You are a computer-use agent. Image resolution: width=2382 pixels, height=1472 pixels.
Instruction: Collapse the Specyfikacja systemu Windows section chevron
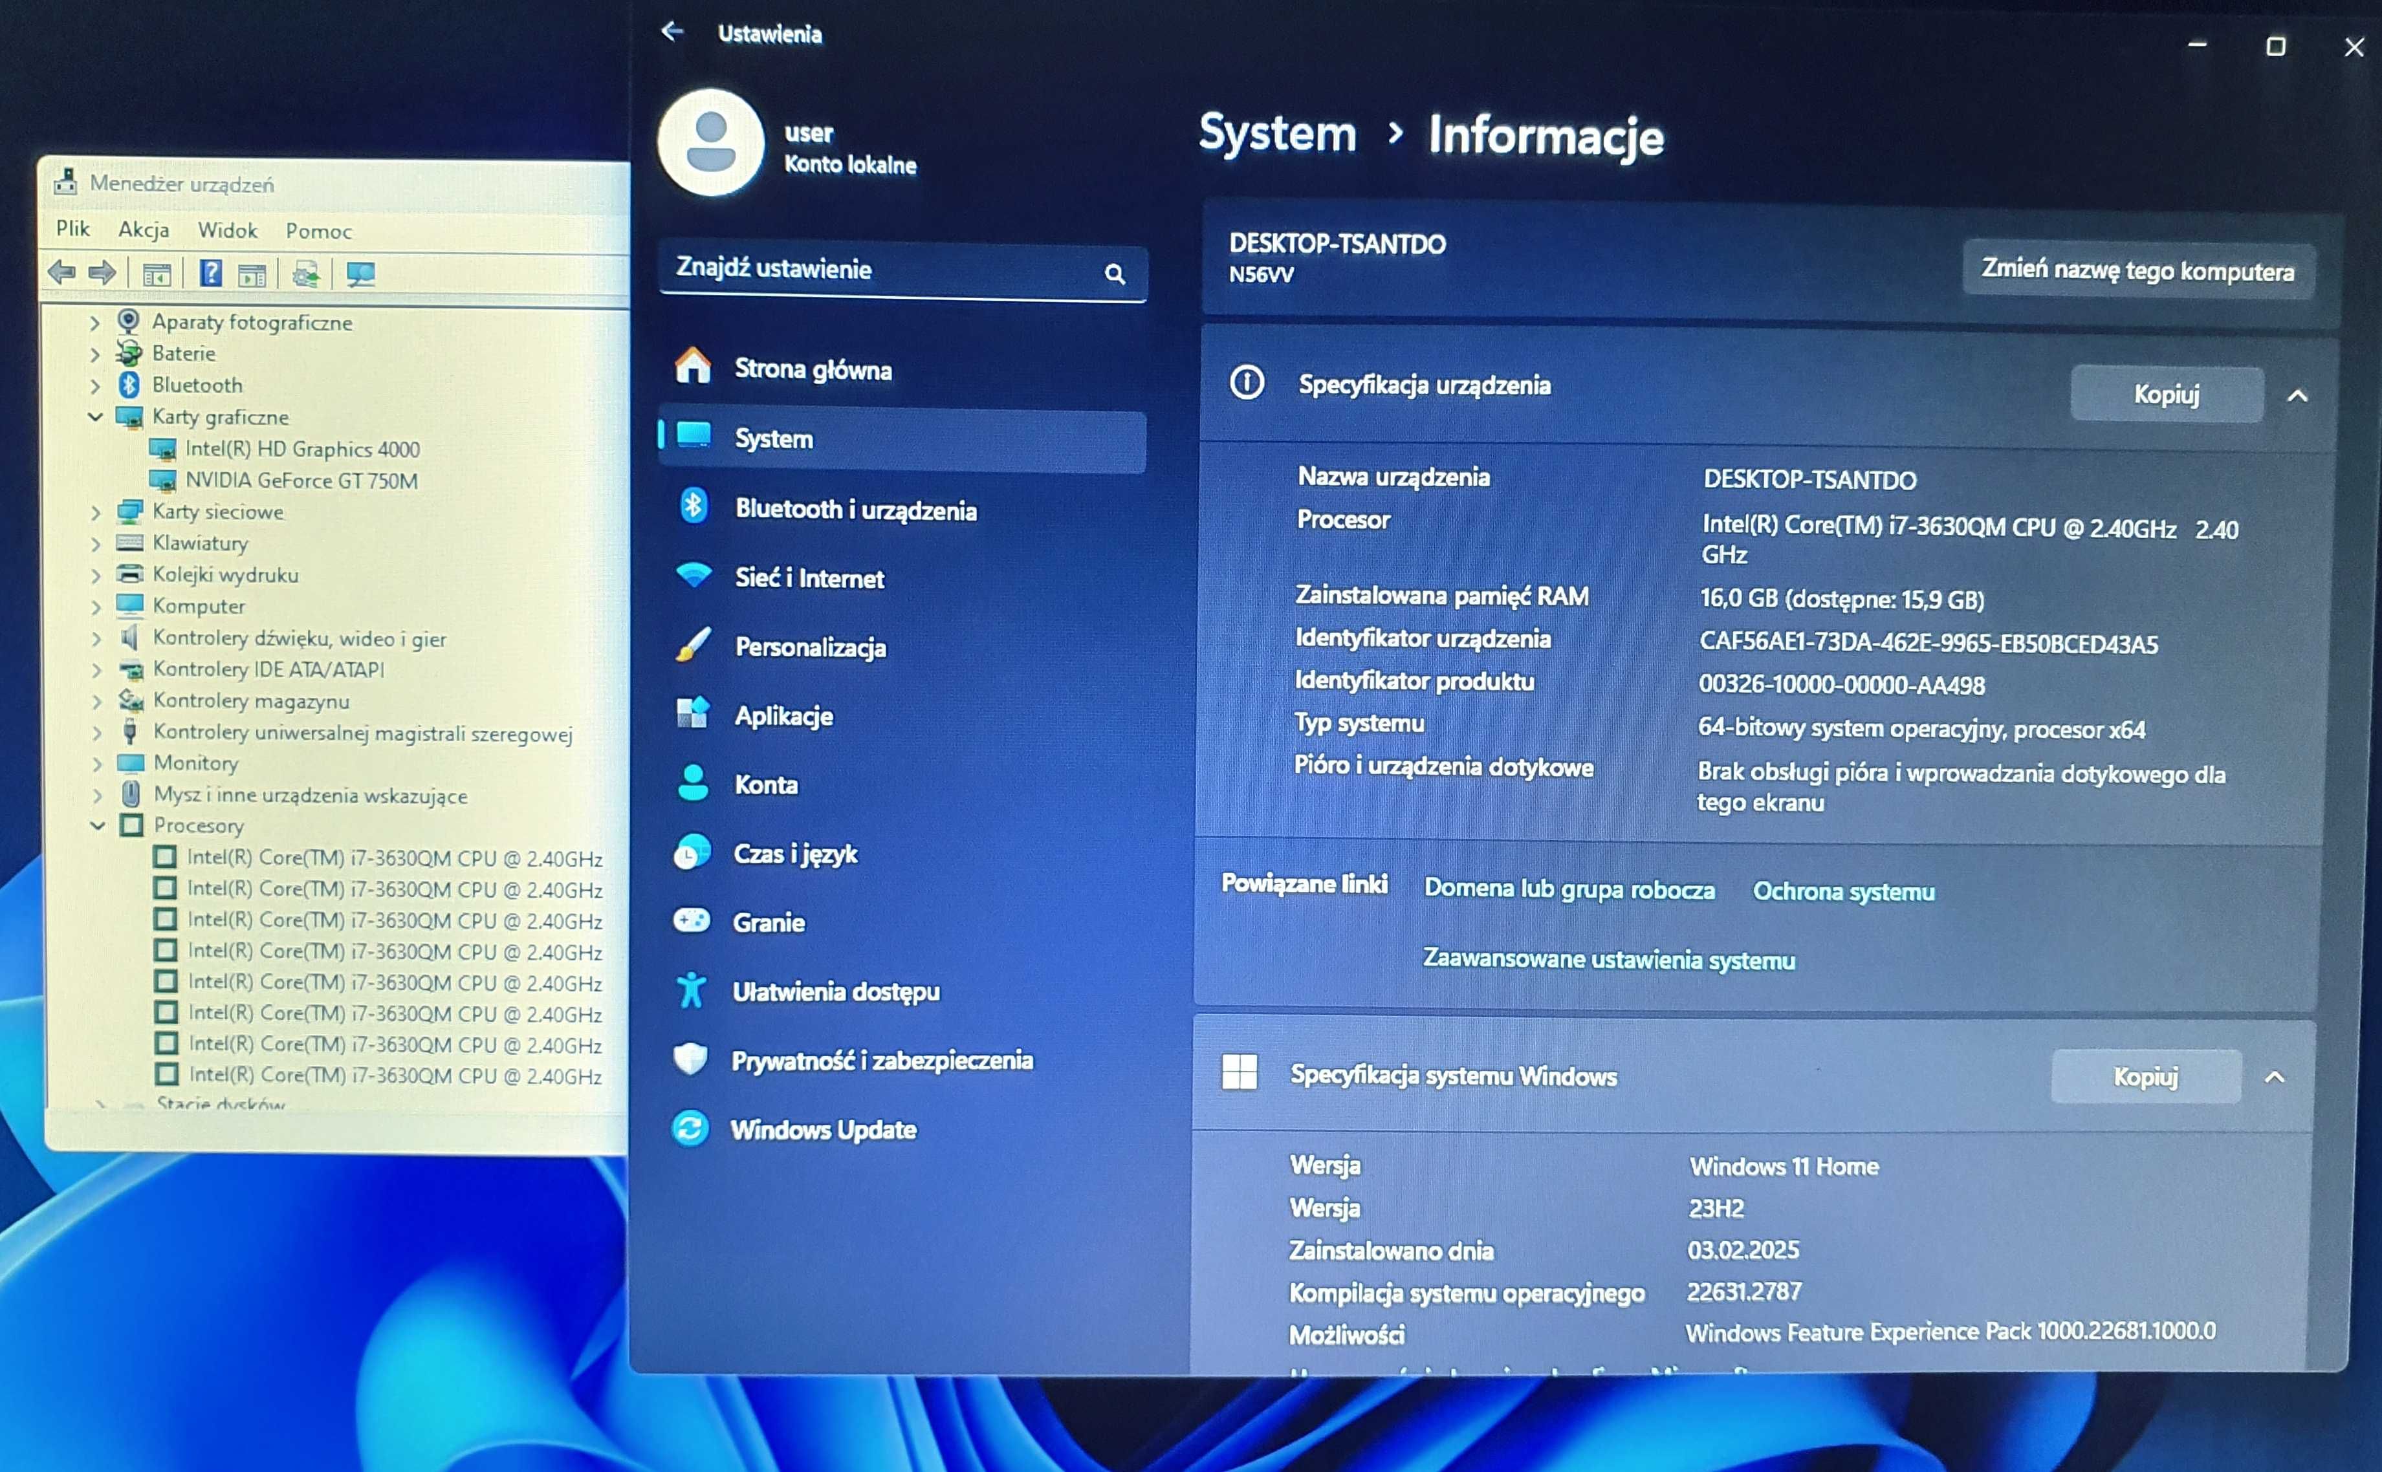[2274, 1077]
